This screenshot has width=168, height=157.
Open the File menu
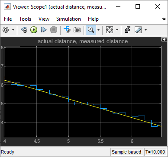(x=8, y=19)
